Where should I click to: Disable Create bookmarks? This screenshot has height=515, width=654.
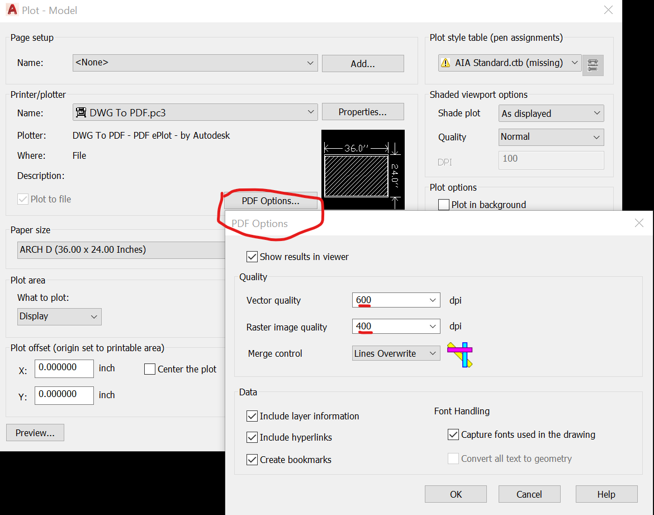[x=252, y=459]
